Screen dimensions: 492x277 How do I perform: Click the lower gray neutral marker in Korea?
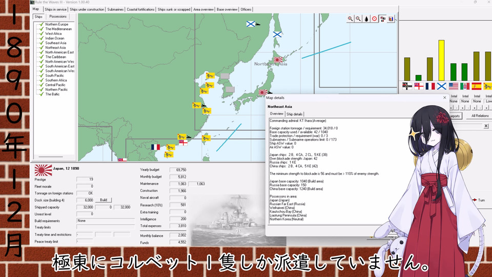230,89
